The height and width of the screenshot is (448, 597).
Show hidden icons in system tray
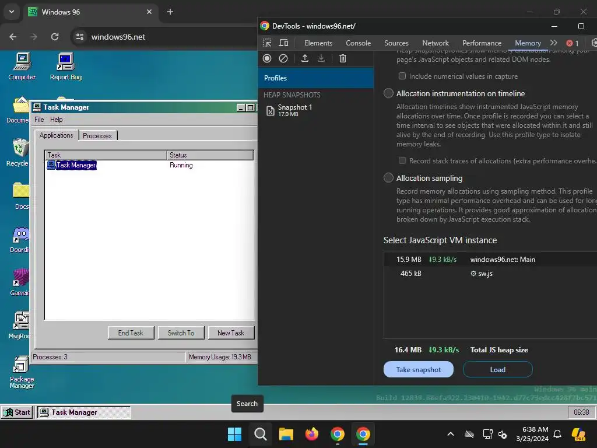(451, 434)
